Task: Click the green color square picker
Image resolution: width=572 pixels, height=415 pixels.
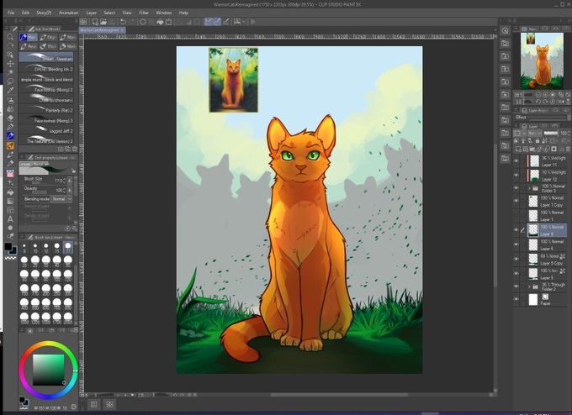Action: tap(49, 370)
